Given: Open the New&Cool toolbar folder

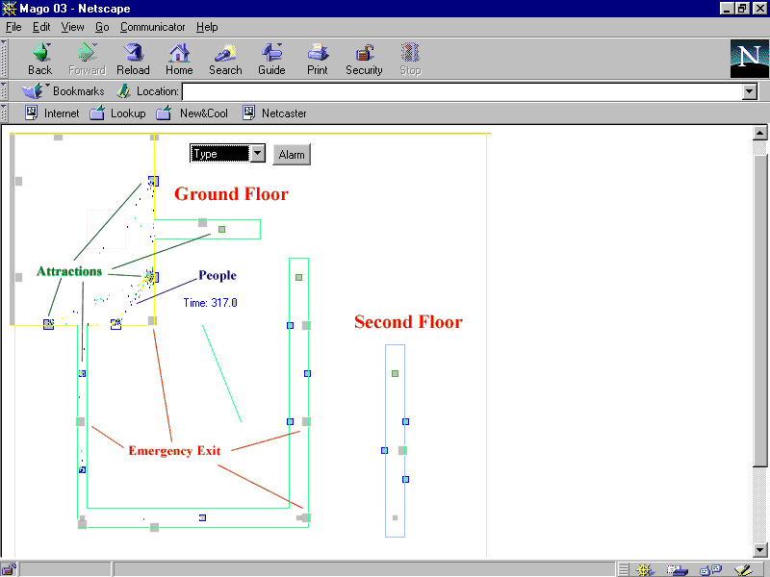Looking at the screenshot, I should pos(192,113).
